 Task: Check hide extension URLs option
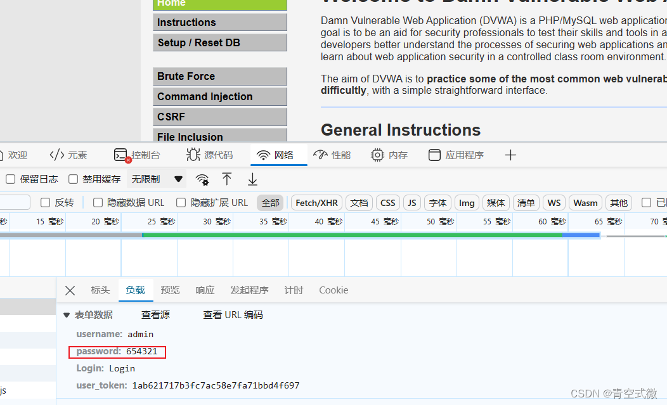181,203
